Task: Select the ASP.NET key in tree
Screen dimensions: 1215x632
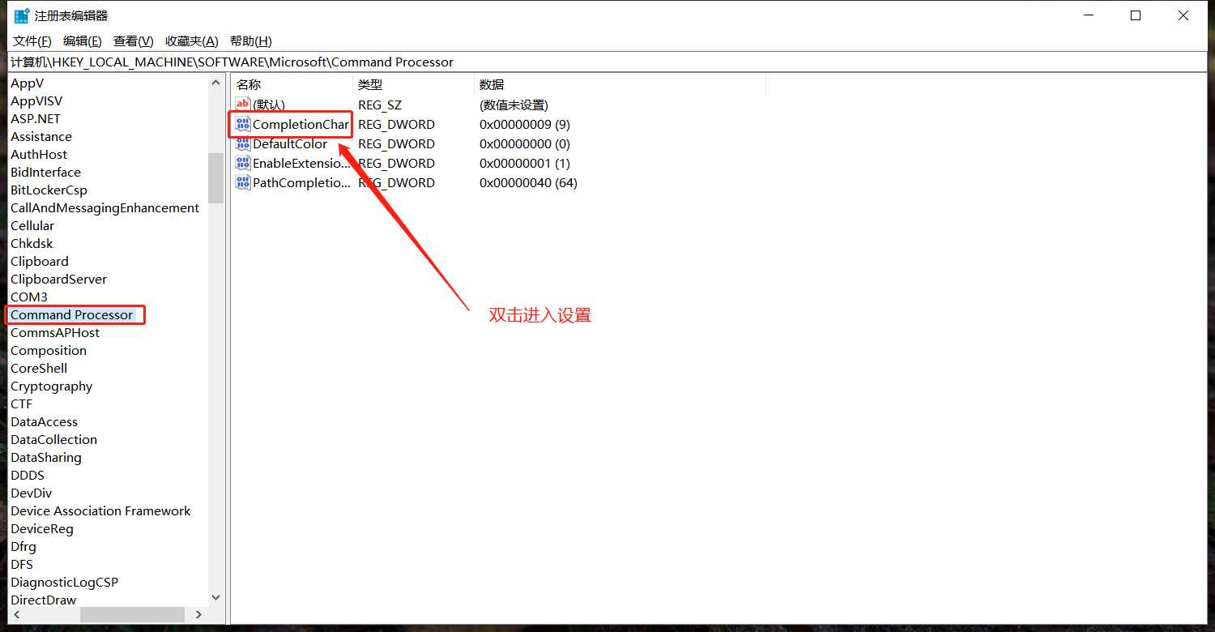Action: 36,118
